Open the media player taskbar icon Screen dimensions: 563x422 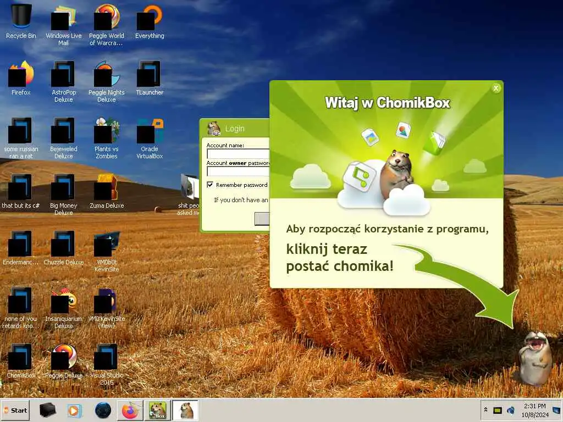74,410
